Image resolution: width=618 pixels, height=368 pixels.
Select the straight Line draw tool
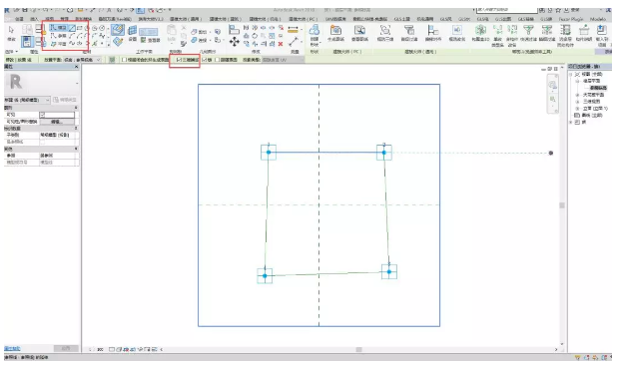click(72, 28)
